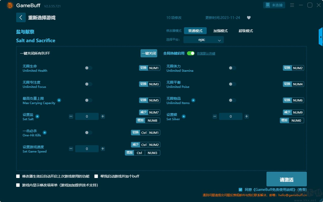Click the hello@gamebuff.cn support email text
This screenshot has height=202, width=323.
click(293, 195)
